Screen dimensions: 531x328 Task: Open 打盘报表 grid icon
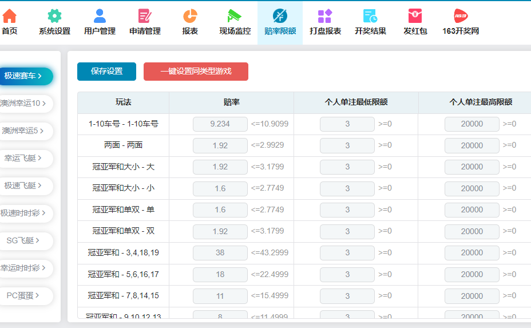325,16
